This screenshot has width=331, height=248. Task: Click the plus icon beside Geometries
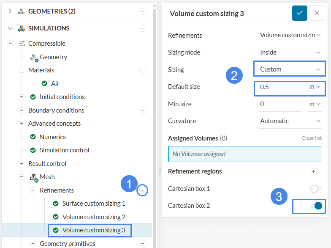click(x=143, y=11)
